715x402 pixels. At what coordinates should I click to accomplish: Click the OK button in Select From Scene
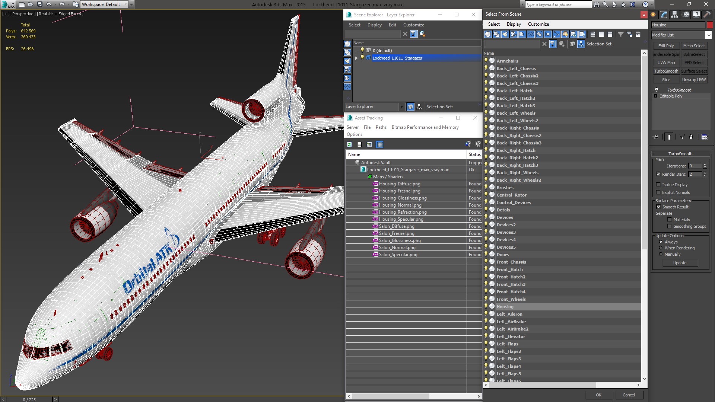[598, 395]
